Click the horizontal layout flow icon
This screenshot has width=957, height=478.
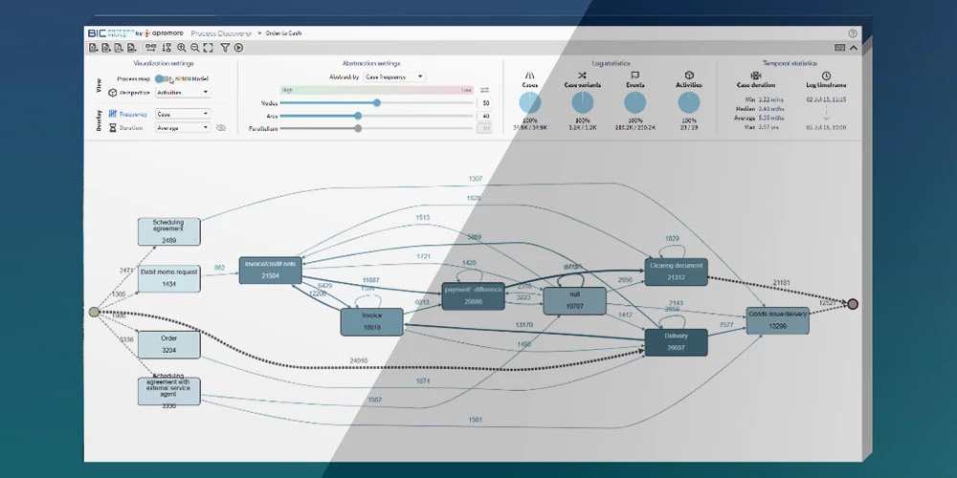coord(151,48)
